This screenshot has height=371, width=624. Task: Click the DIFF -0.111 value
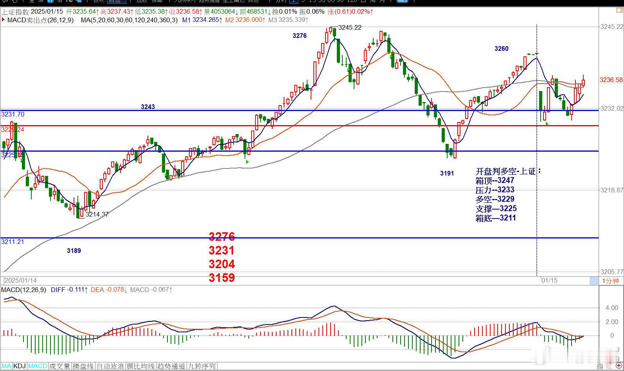pyautogui.click(x=69, y=290)
